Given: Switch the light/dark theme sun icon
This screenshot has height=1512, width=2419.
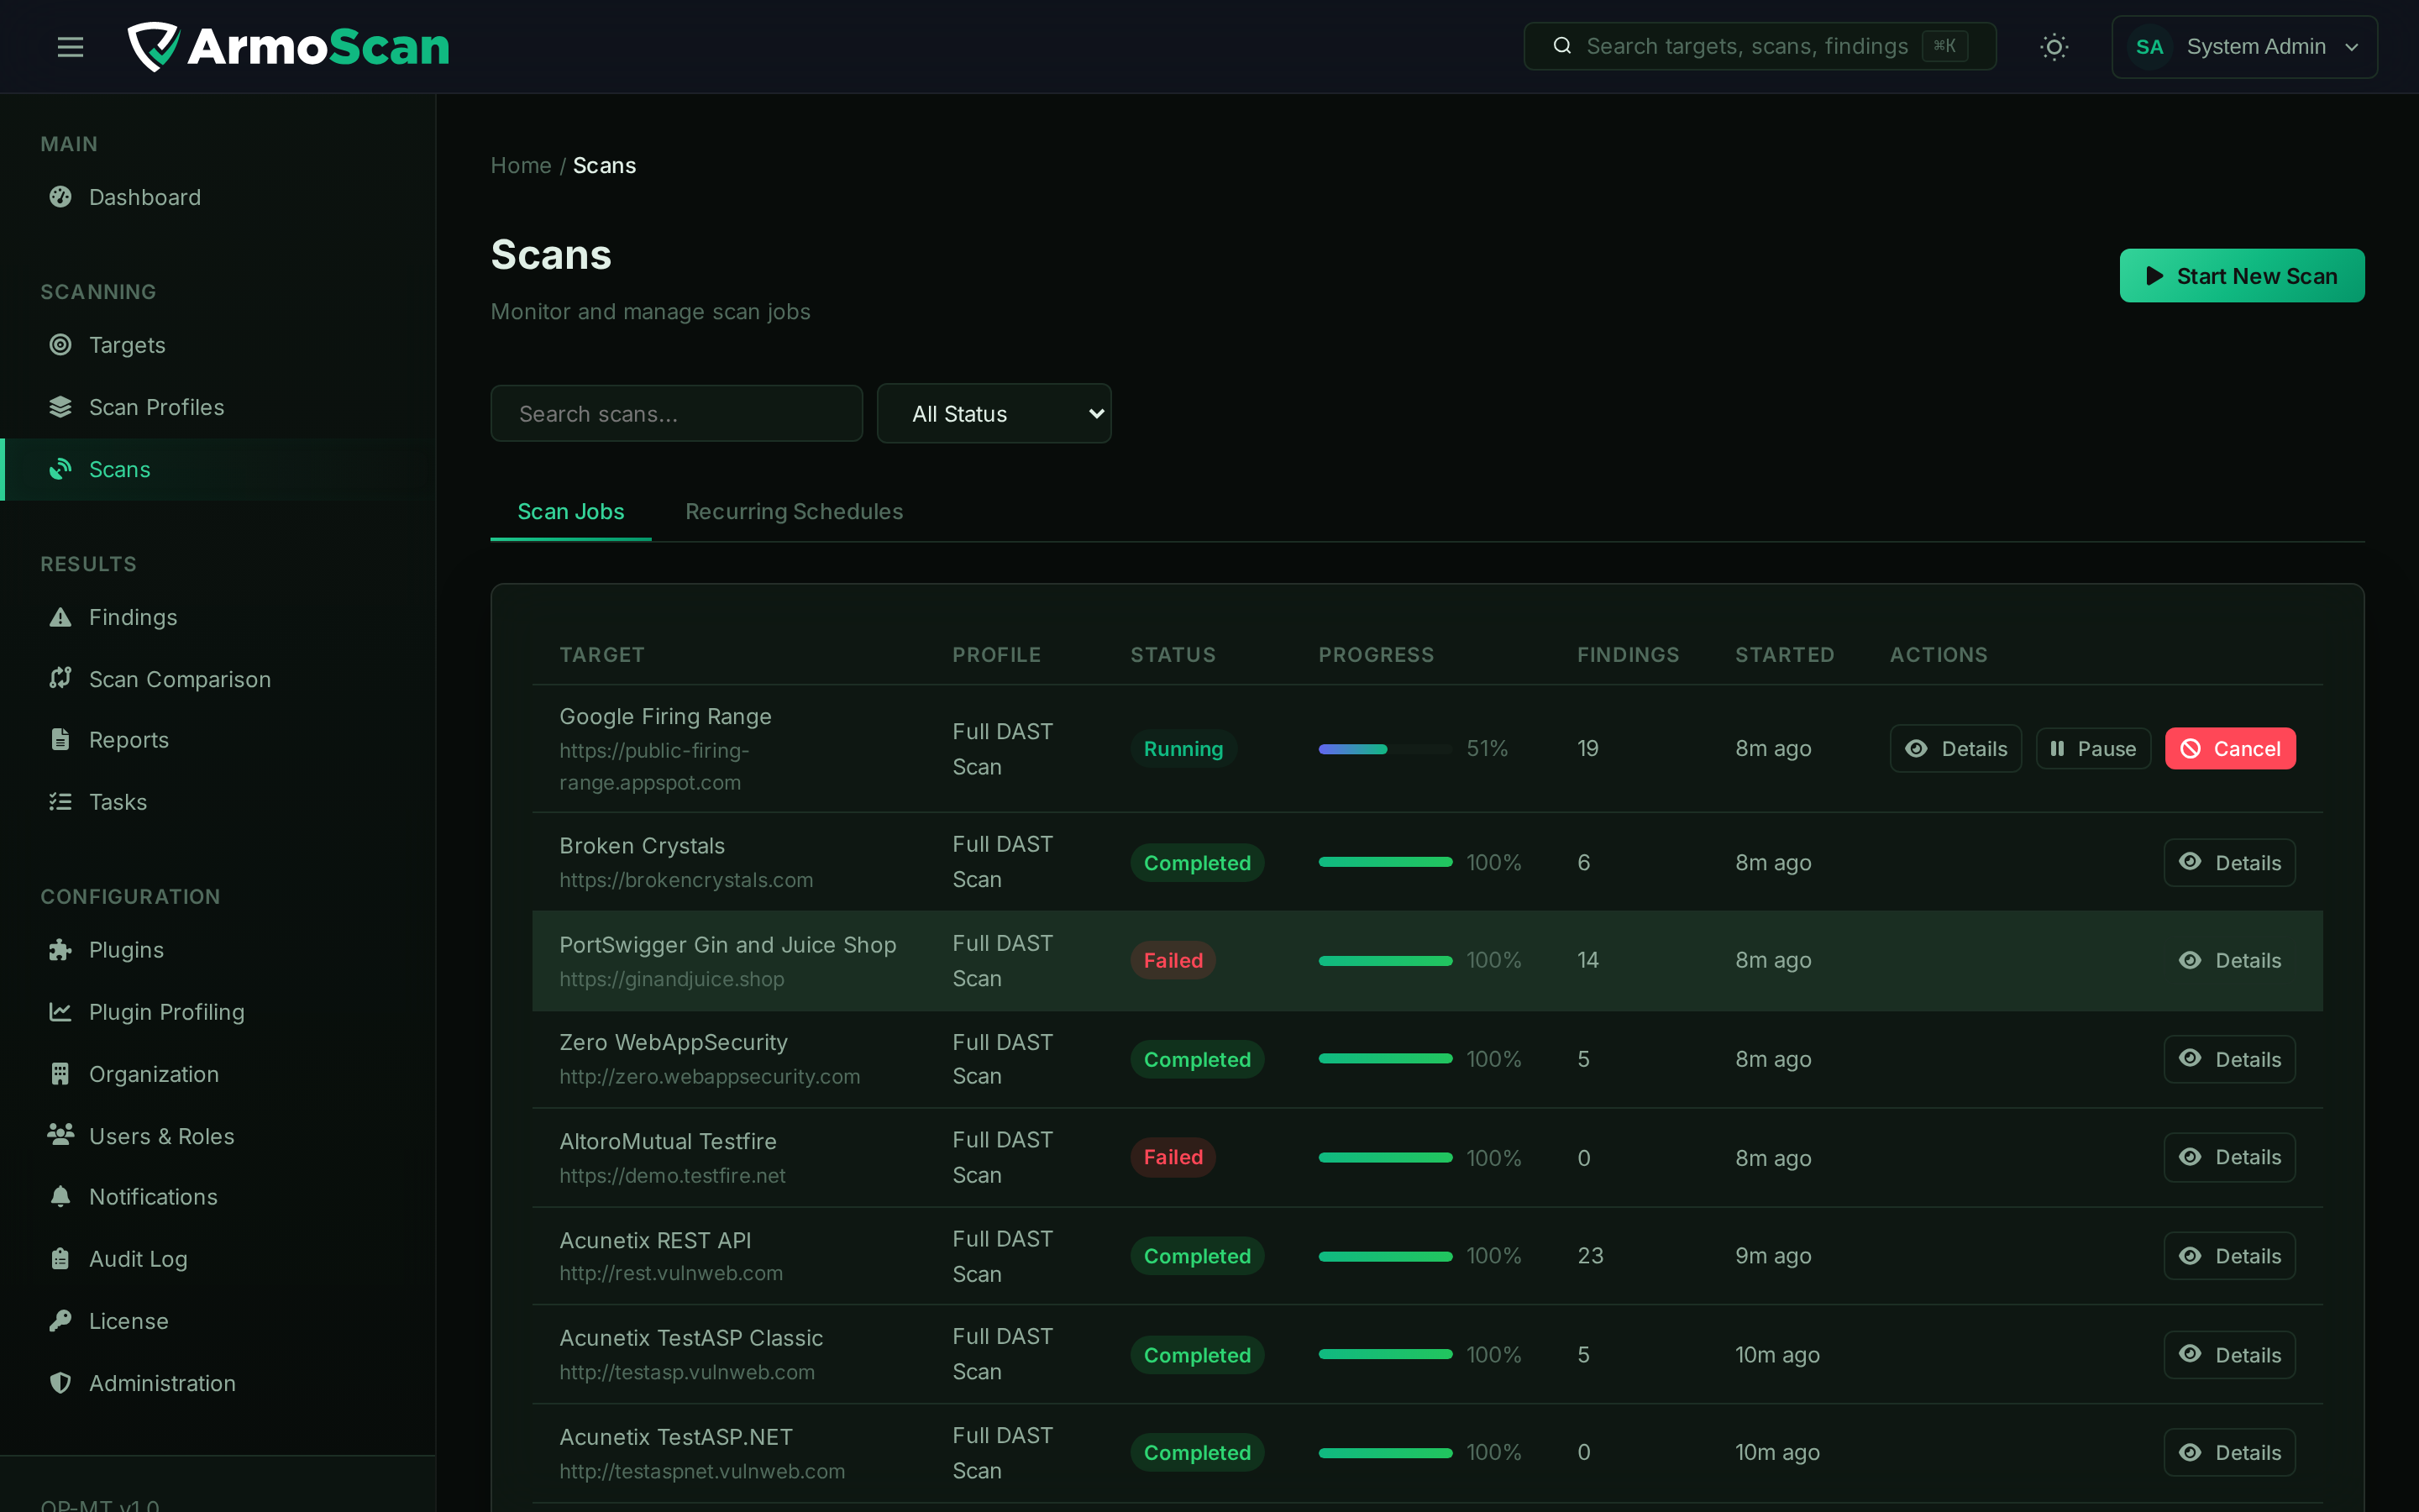Looking at the screenshot, I should click(x=2053, y=47).
